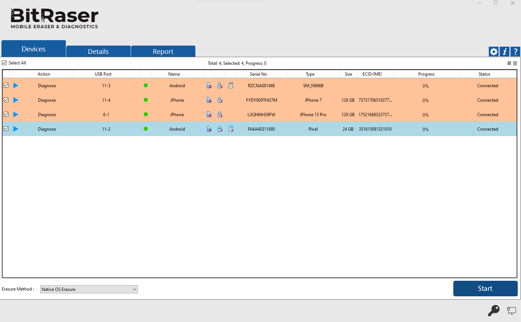This screenshot has height=322, width=521.
Task: Uncheck the iPhone 7 device checkbox
Action: pyautogui.click(x=6, y=100)
